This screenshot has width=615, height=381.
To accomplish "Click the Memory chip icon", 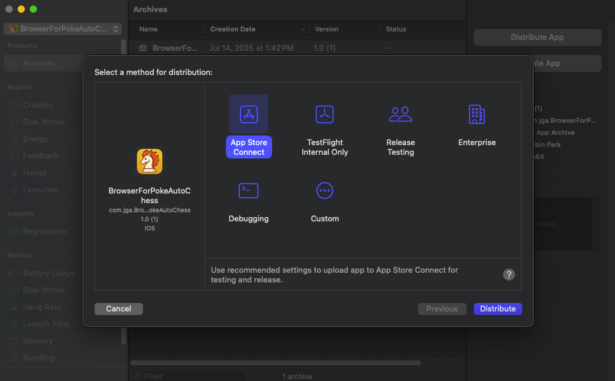I will click(x=15, y=340).
